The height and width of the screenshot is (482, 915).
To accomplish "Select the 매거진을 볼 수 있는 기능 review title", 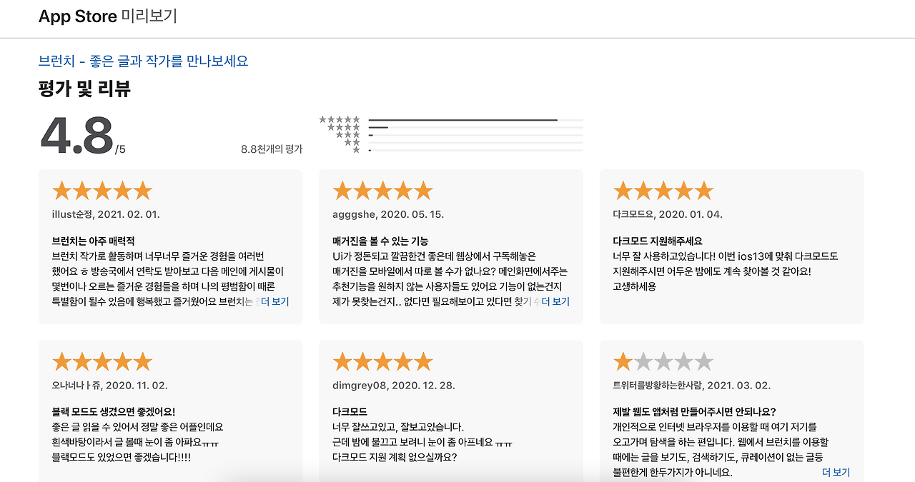I will (380, 241).
